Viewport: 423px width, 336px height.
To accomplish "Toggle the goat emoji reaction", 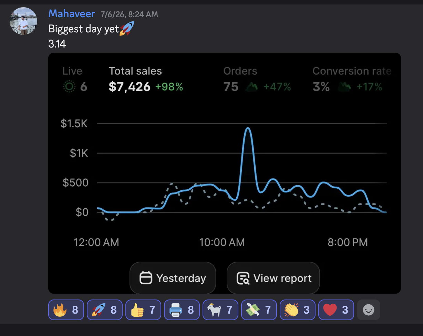I will coord(220,310).
